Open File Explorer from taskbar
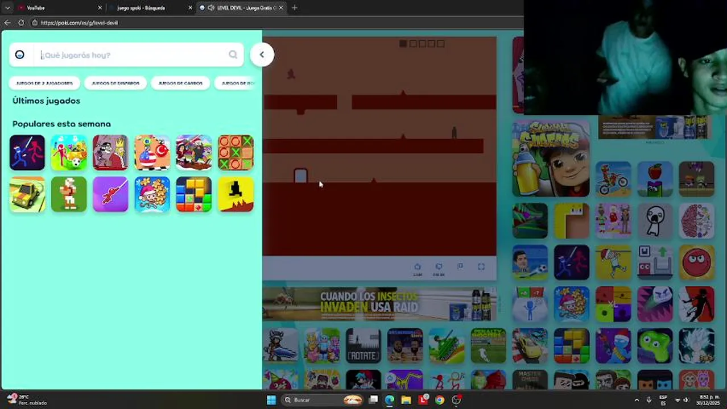Screen dimensions: 727x409 (x=406, y=400)
